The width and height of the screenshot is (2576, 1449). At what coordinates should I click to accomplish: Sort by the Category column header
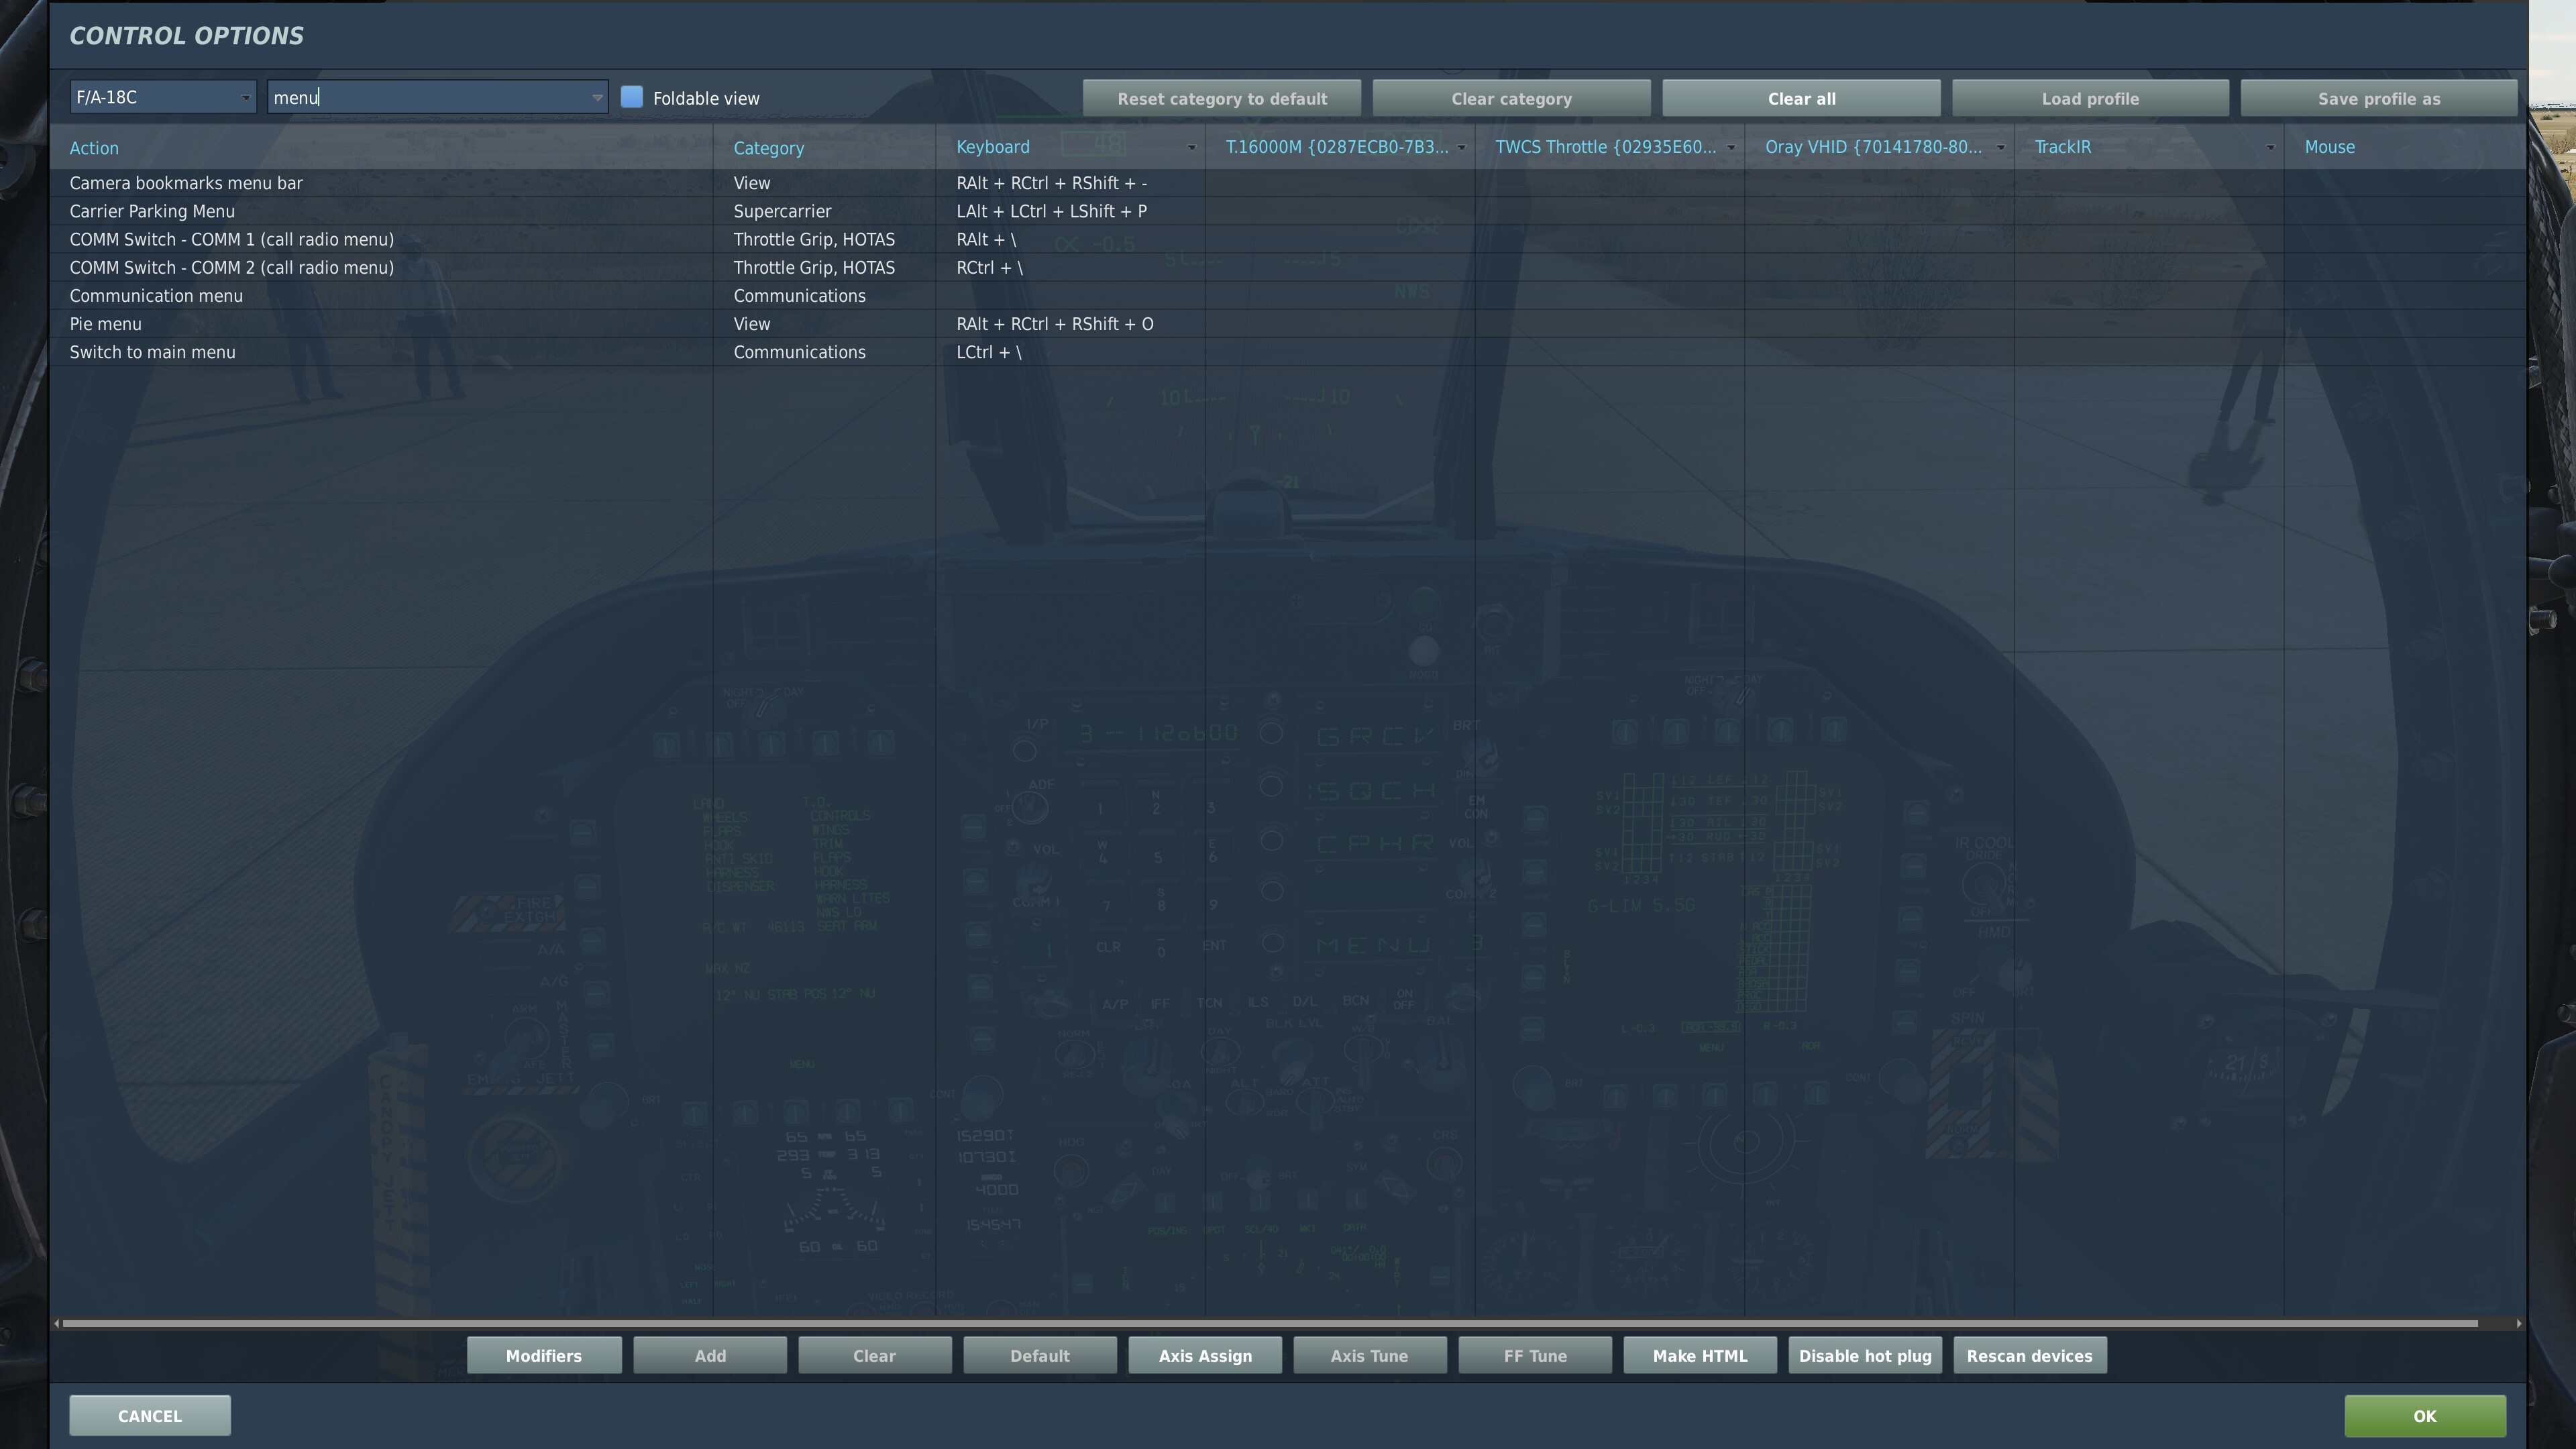(x=768, y=148)
